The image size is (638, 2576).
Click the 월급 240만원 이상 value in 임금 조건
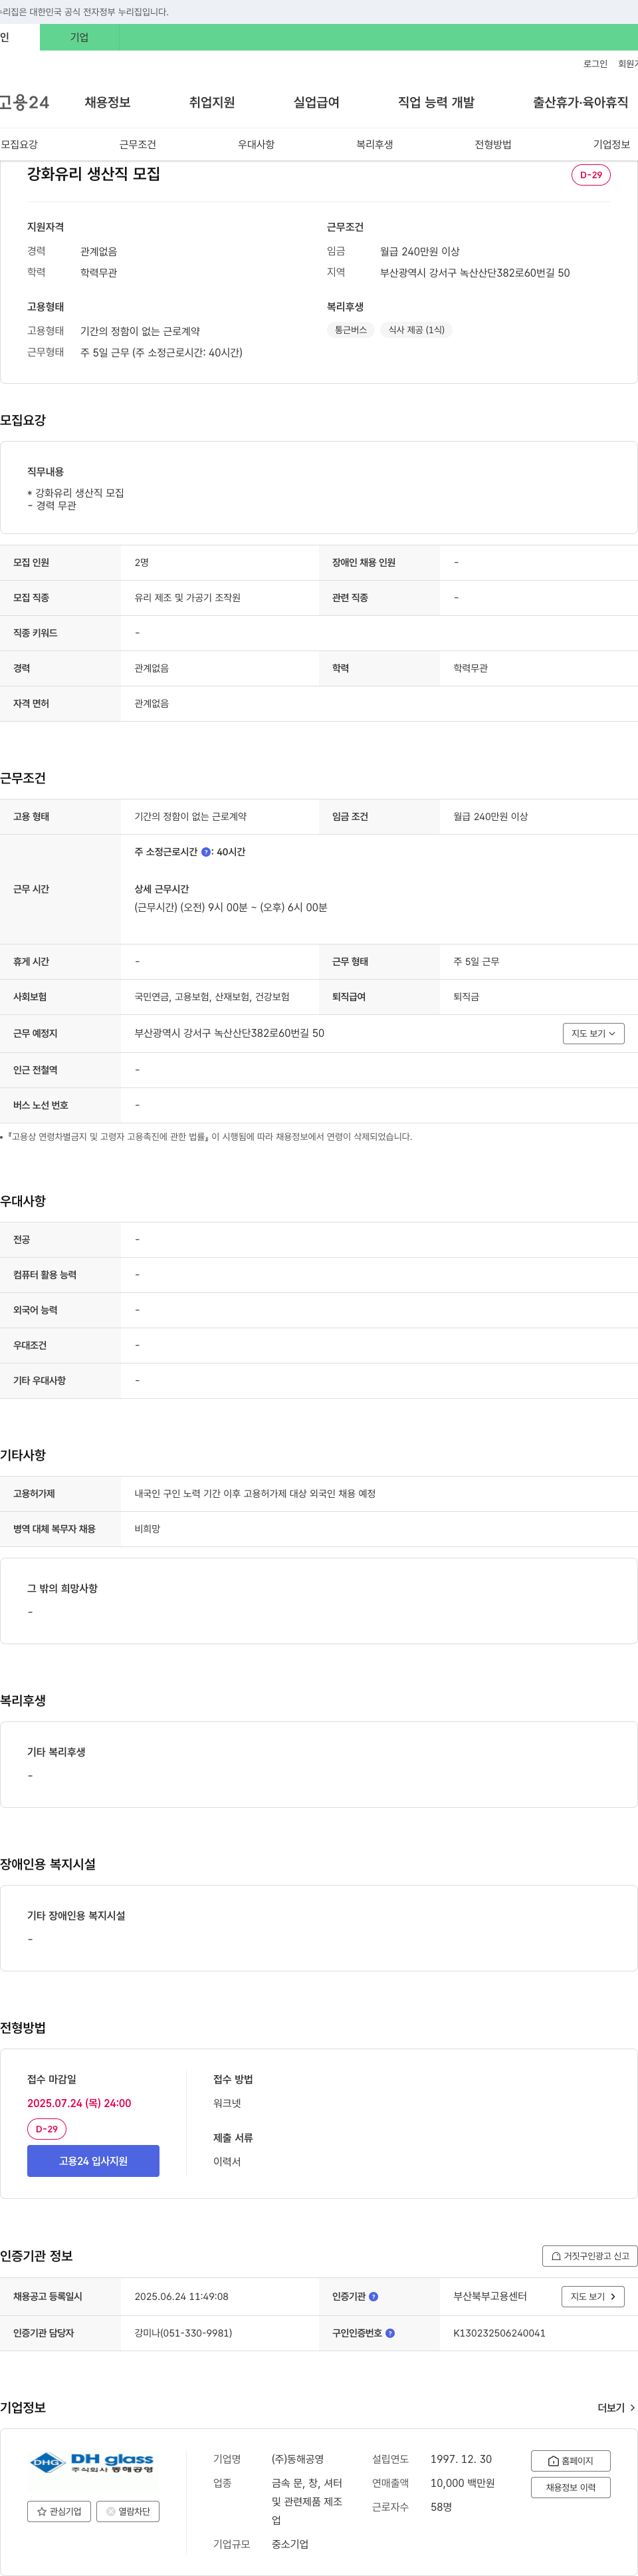490,817
